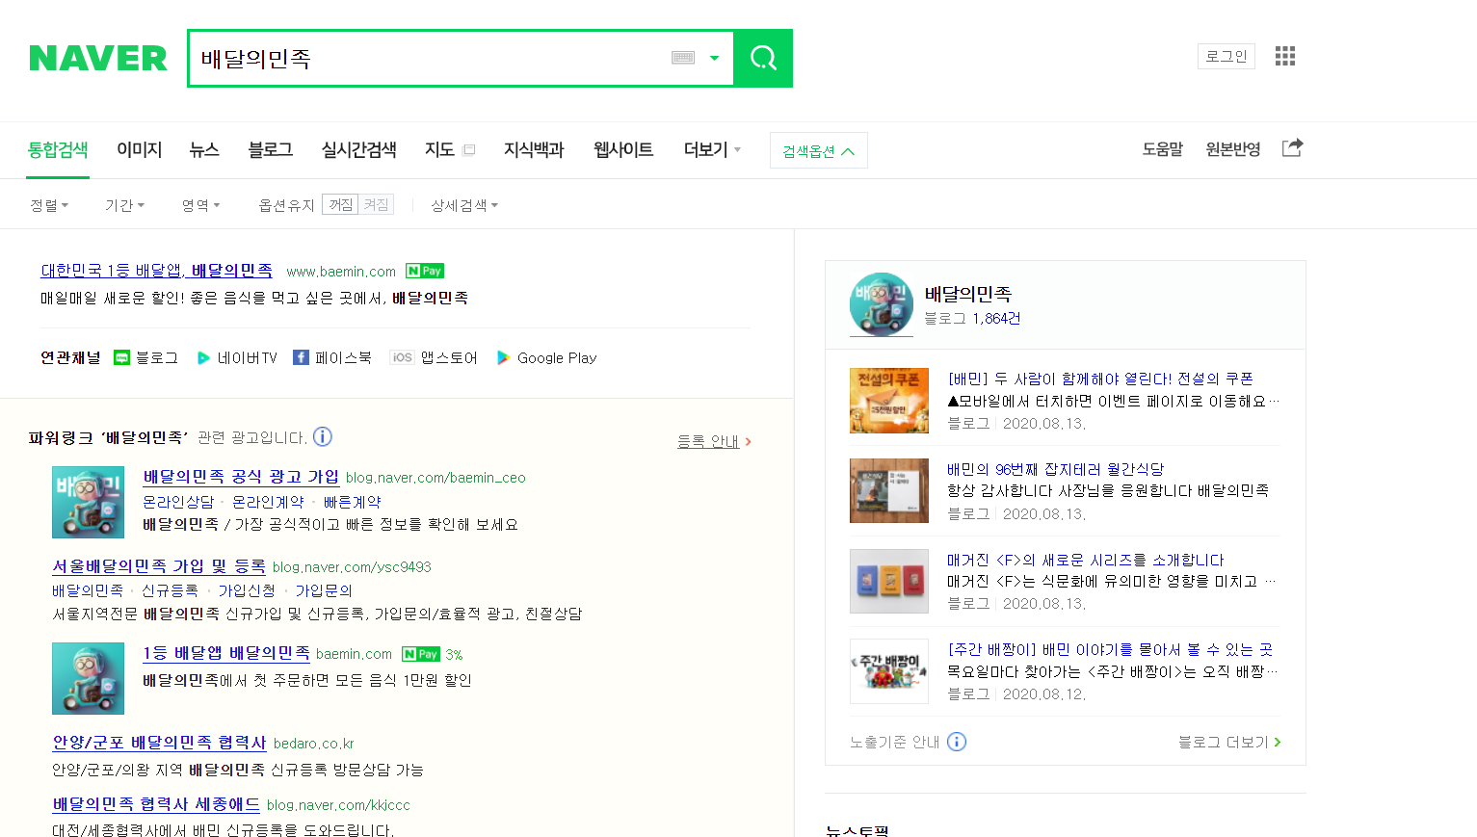Open the 주간 배짱이 post thumbnail
Image resolution: width=1477 pixels, height=837 pixels.
(889, 671)
